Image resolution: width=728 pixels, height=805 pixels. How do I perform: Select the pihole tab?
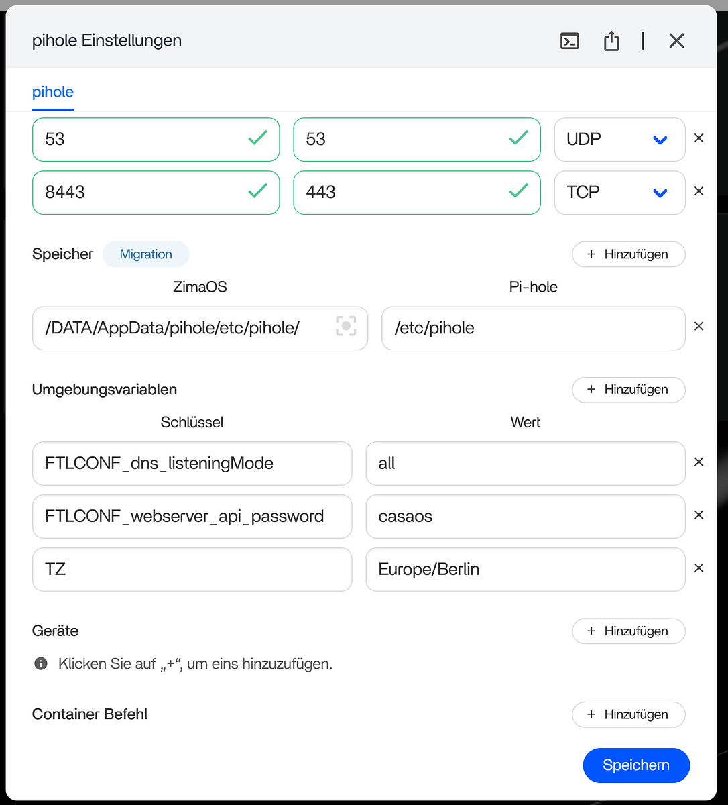tap(53, 92)
